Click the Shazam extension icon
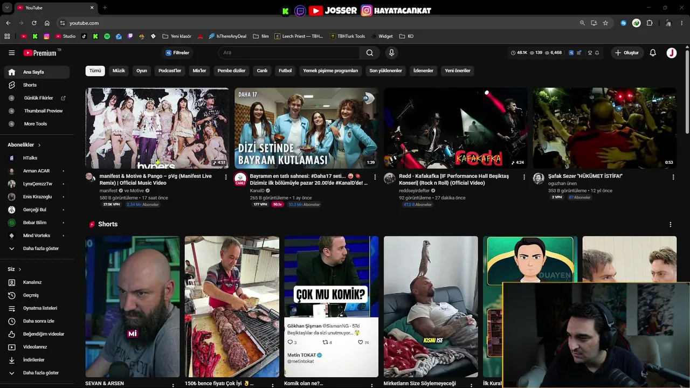 (623, 23)
